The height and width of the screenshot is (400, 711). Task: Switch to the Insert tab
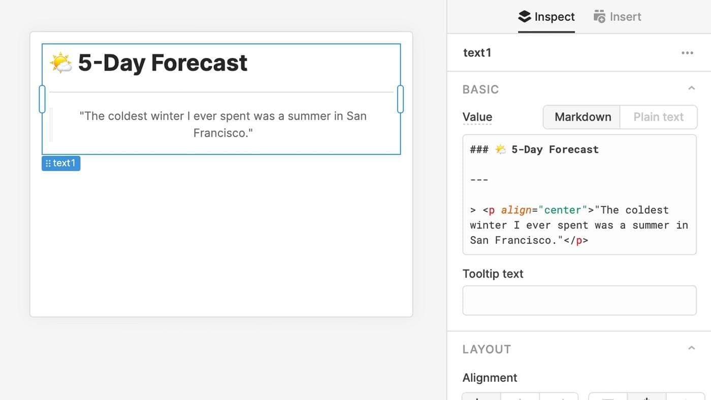coord(617,17)
